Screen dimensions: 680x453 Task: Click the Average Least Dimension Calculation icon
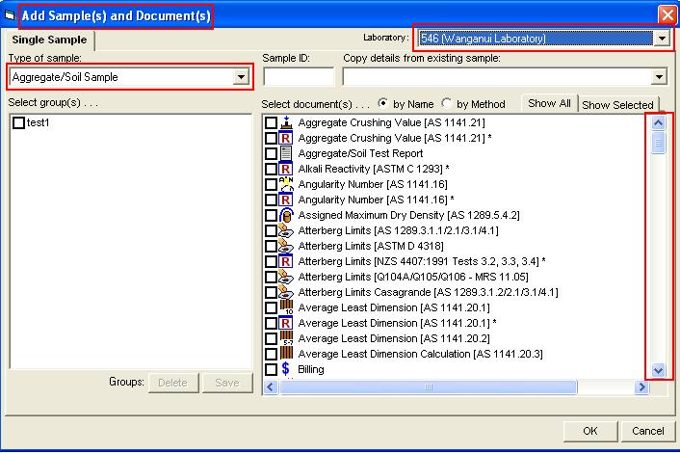(285, 354)
